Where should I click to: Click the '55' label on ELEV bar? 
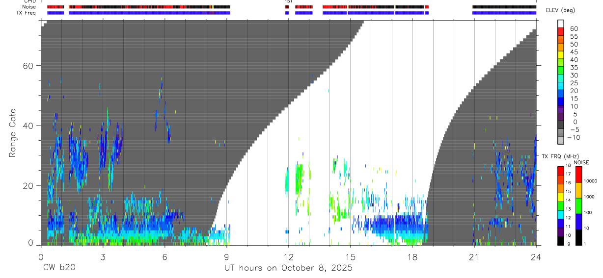[574, 37]
